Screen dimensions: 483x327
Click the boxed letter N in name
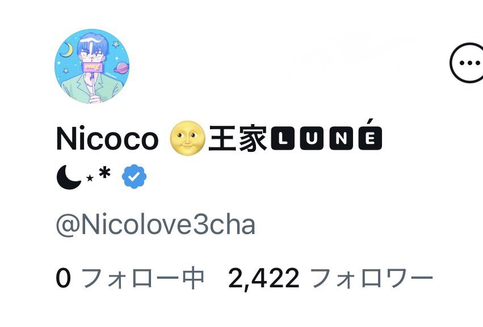(341, 138)
